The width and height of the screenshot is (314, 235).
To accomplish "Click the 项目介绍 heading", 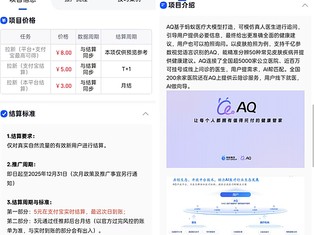I will point(182,5).
